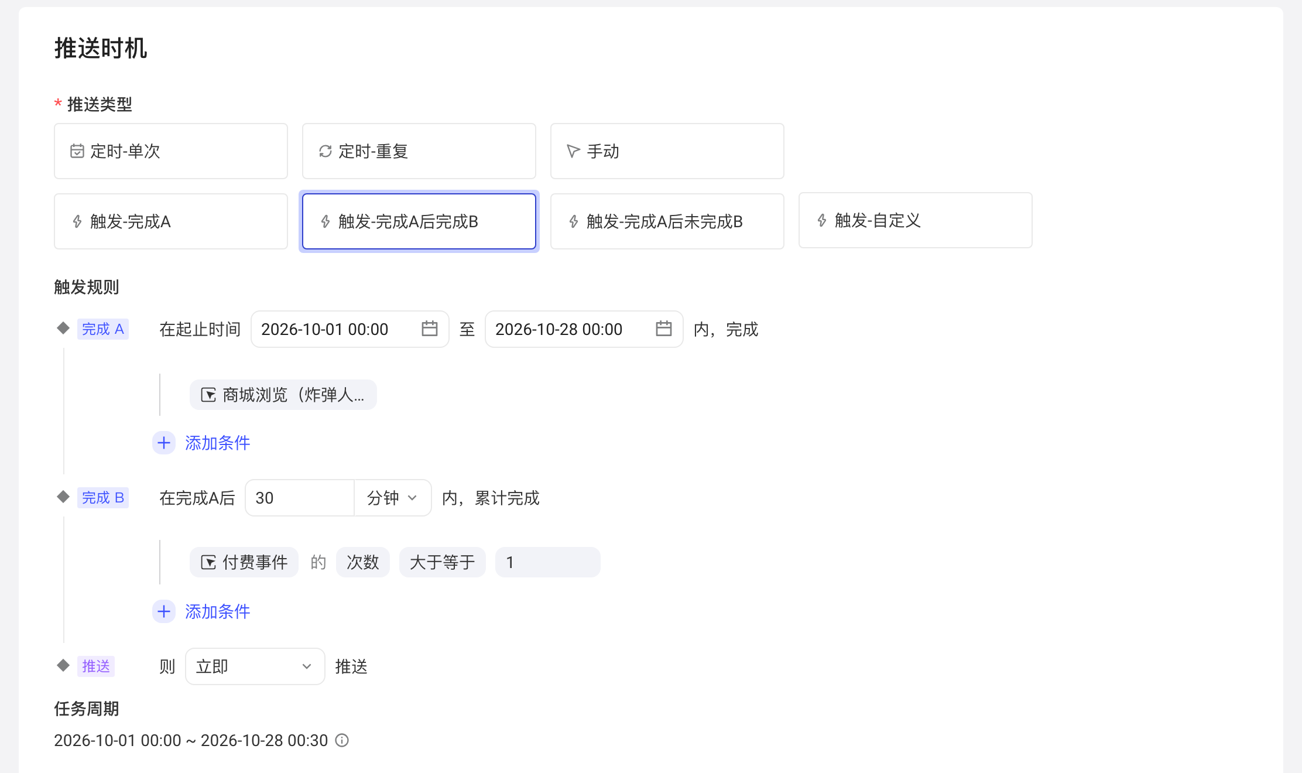Viewport: 1302px width, 773px height.
Task: Click the cursor icon in 付费事件 chip
Action: (208, 562)
